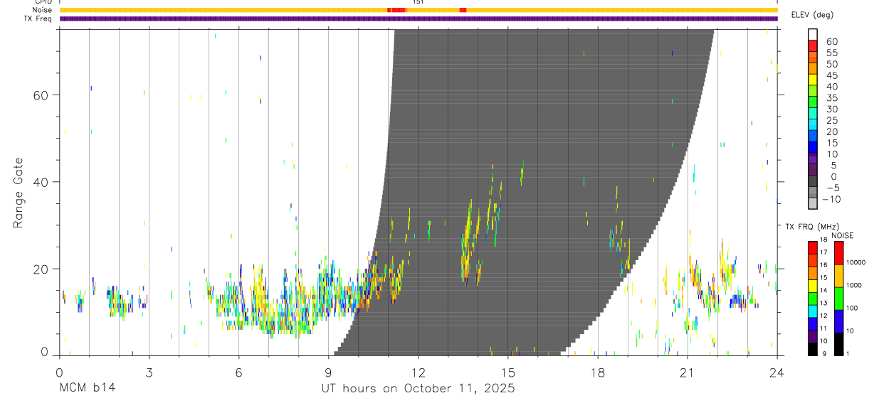Click the black bottom segment of NOISE bar
This screenshot has height=403, width=874.
point(839,343)
